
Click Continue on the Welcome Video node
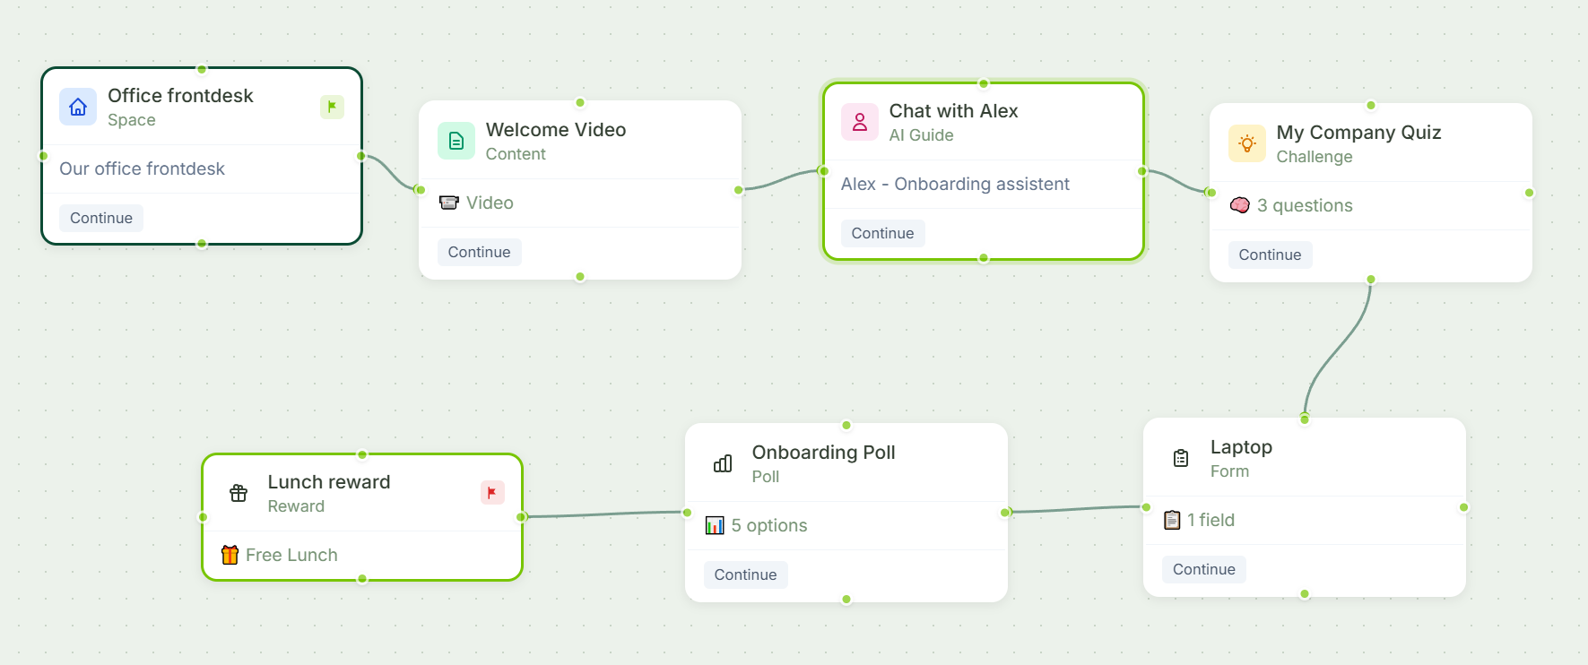coord(479,252)
